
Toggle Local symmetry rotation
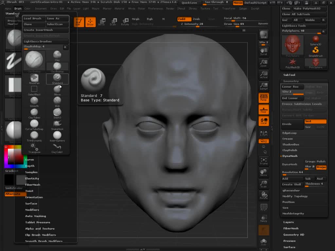(x=264, y=121)
